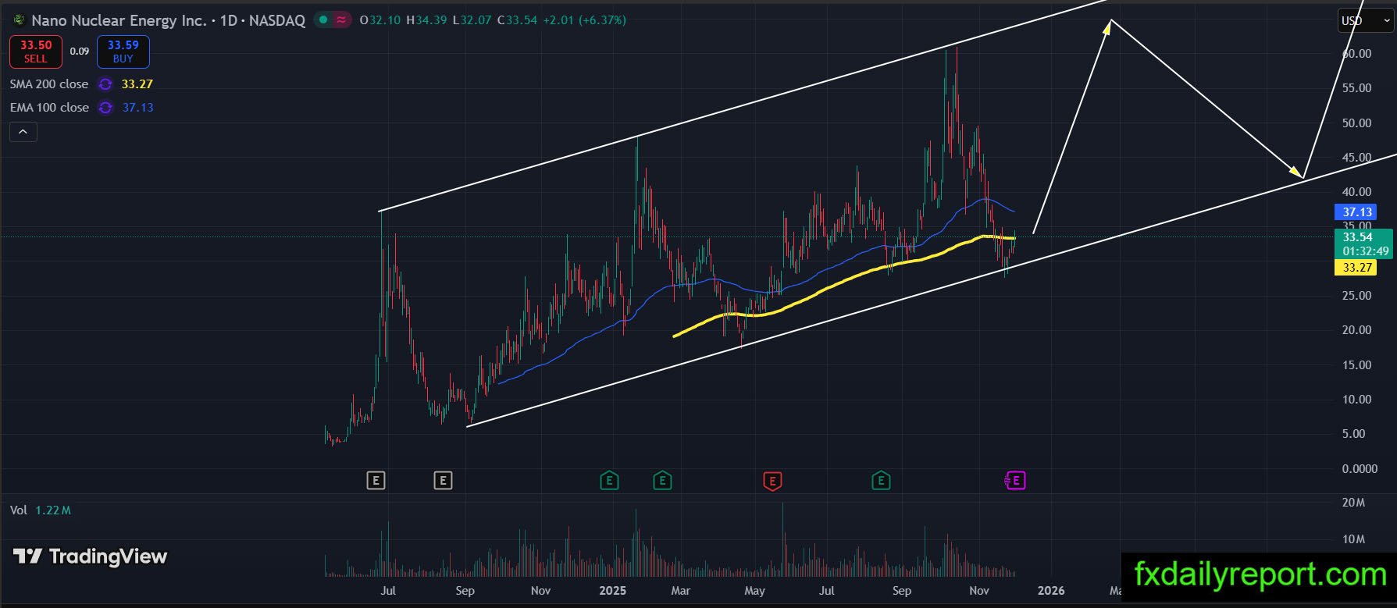Open gray earnings marker nearest the first Sep label
This screenshot has height=608, width=1397.
tap(443, 481)
